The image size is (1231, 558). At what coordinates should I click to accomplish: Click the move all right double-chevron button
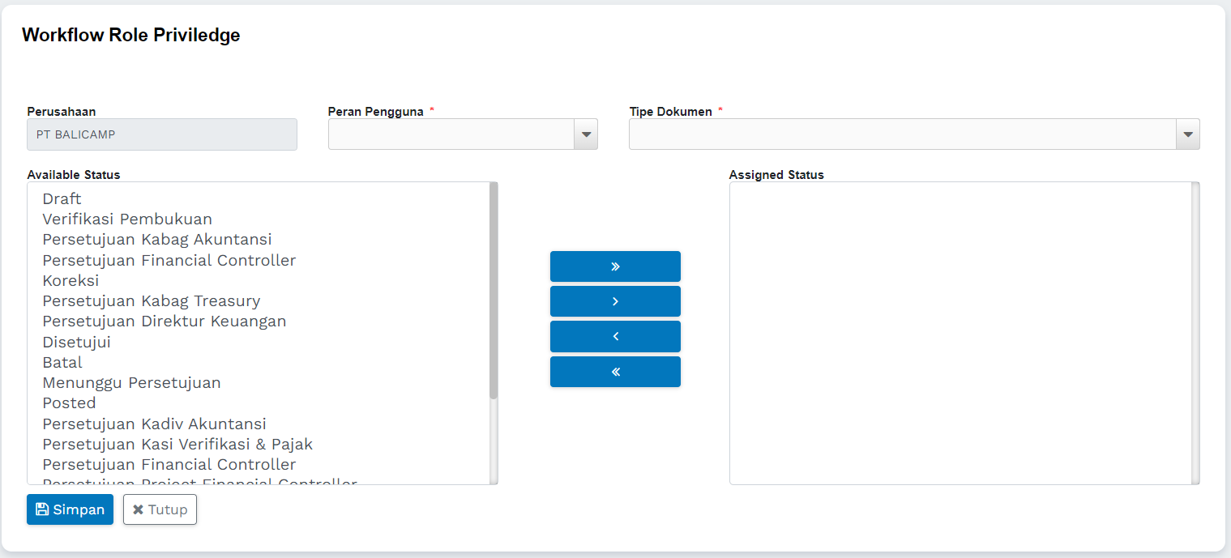615,266
